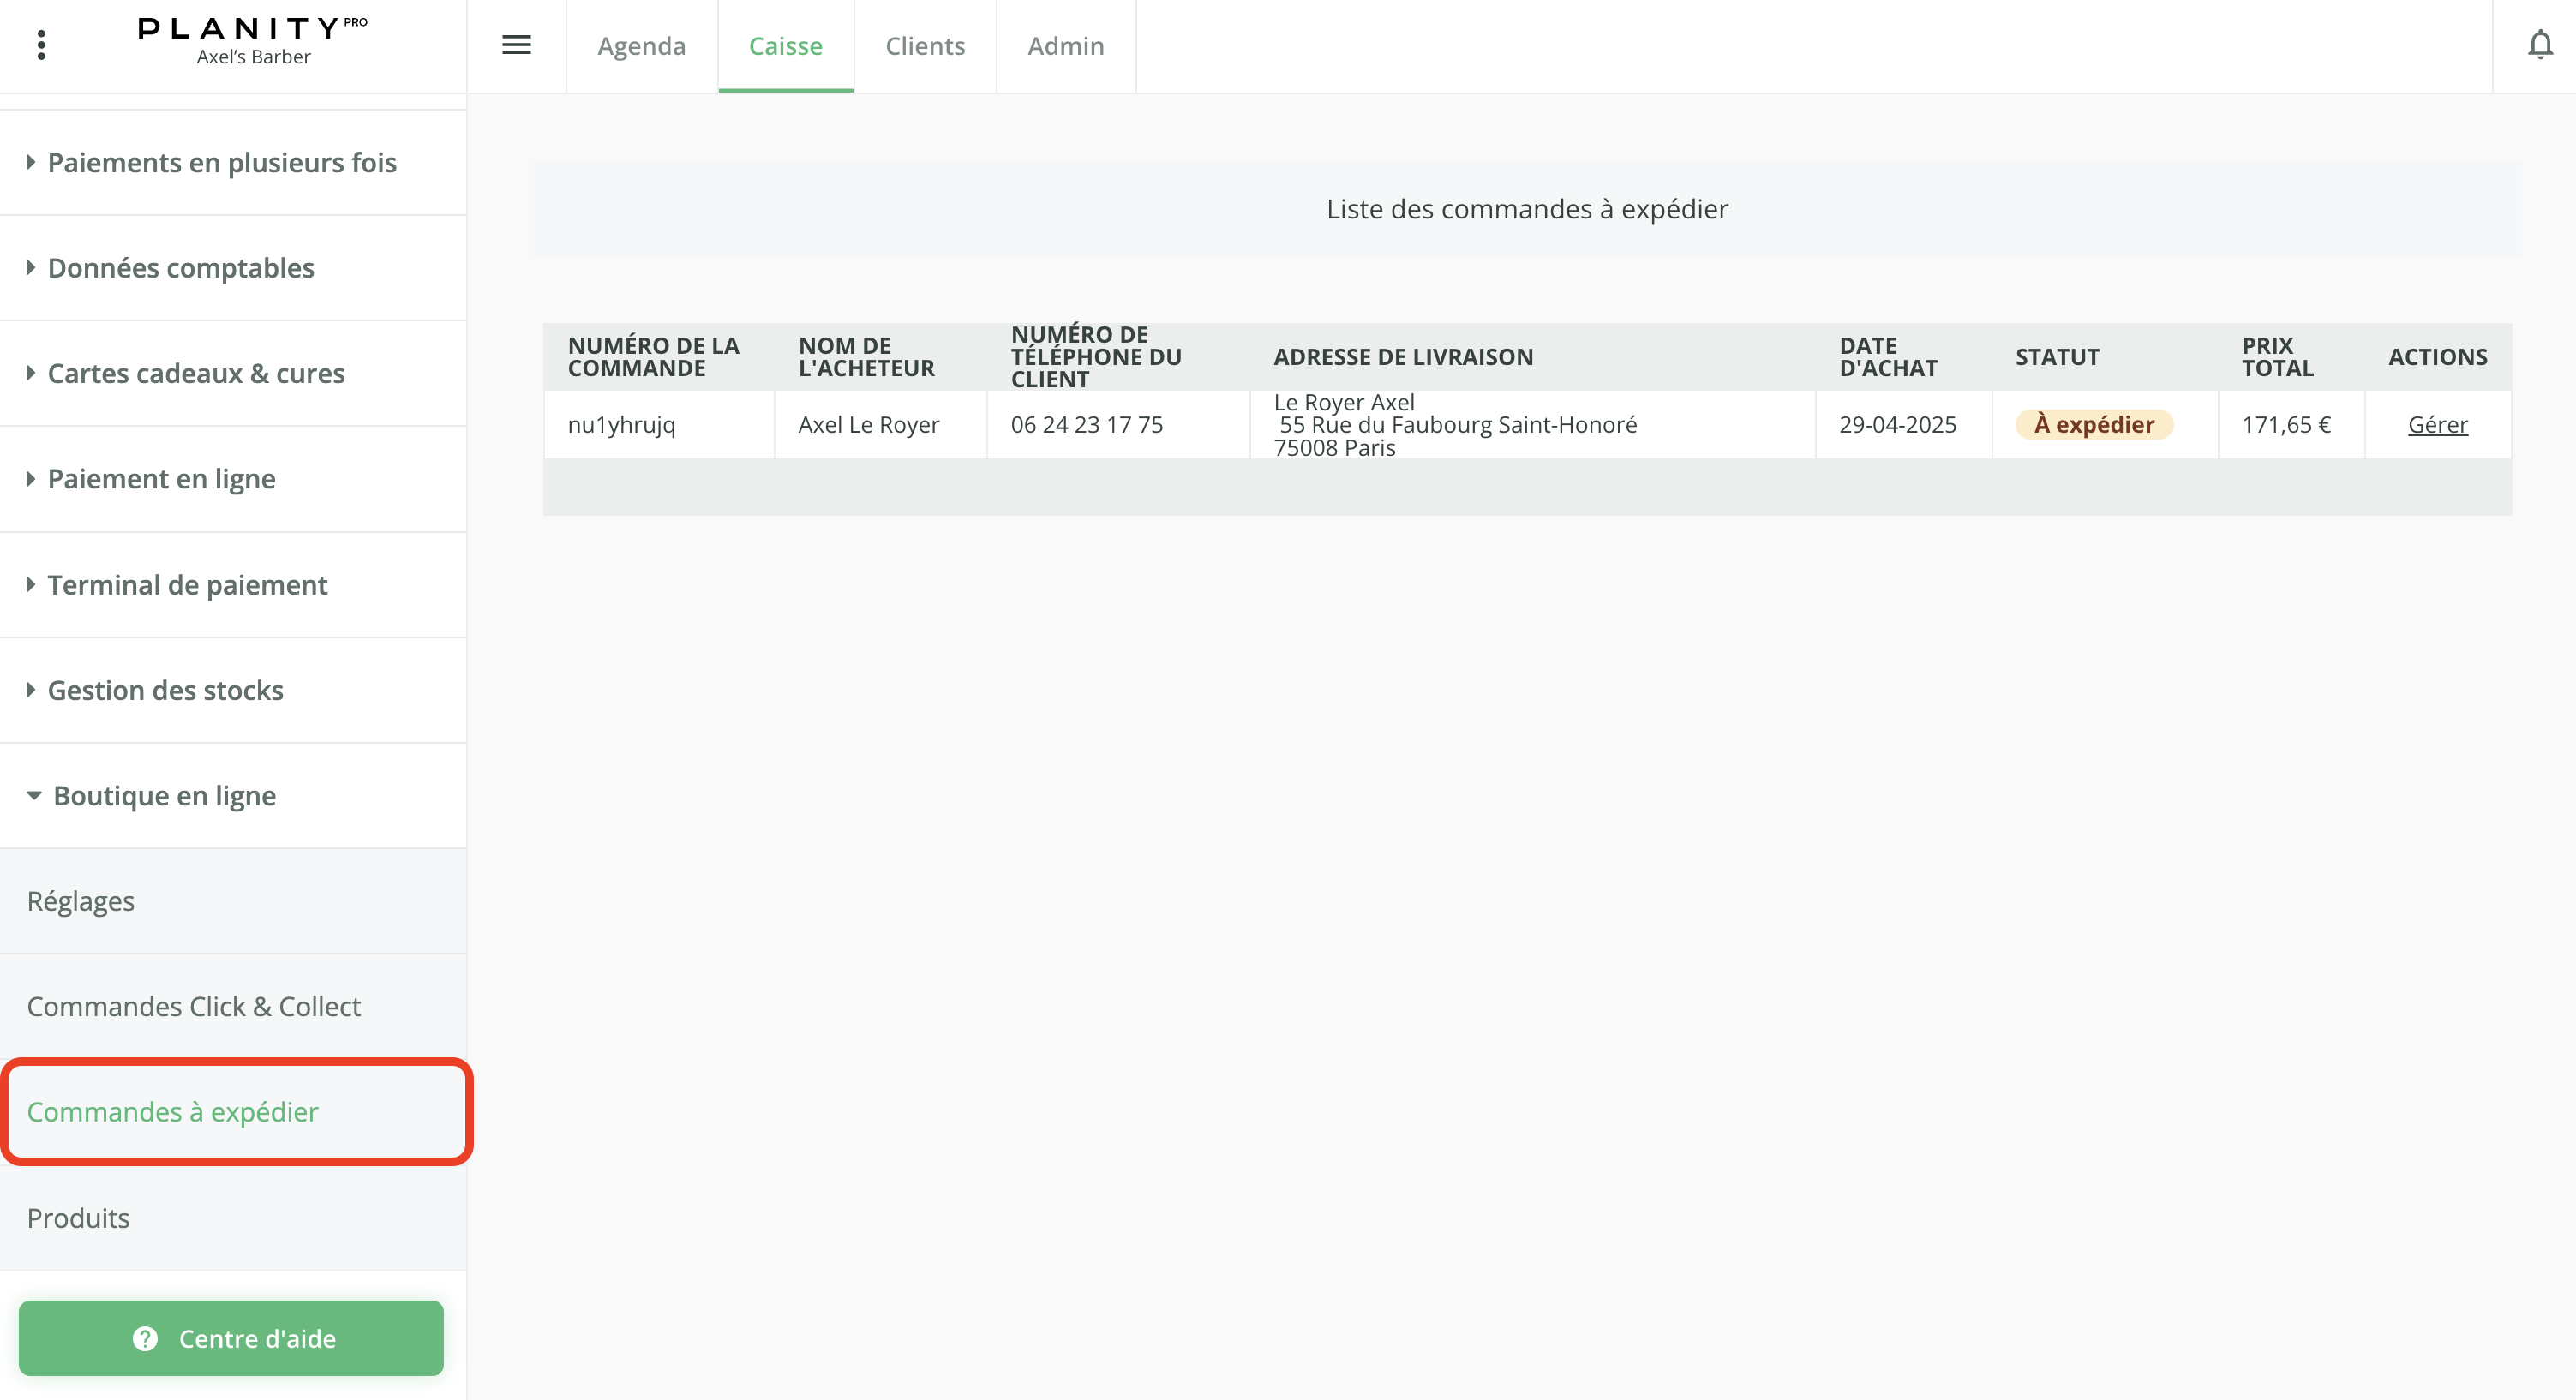Expand Données comptables section
2576x1400 pixels.
click(180, 268)
